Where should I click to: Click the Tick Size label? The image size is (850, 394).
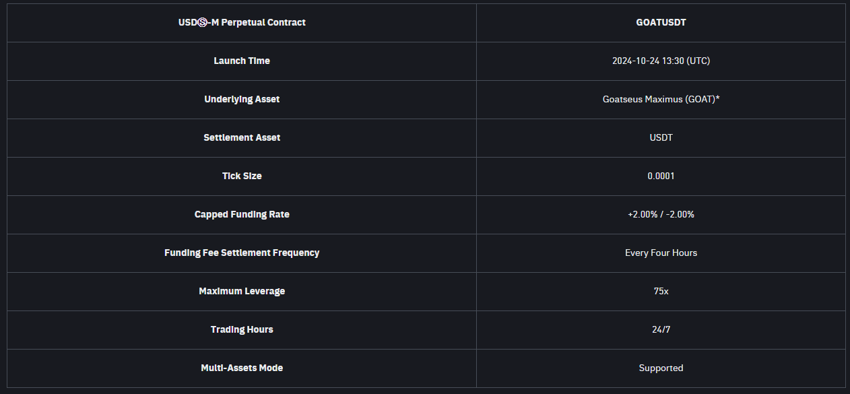click(x=242, y=176)
